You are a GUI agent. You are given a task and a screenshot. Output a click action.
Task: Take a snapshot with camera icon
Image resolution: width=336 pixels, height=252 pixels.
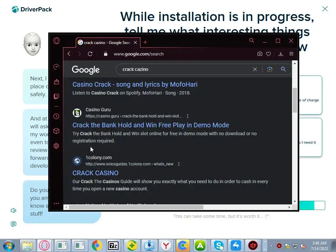260,54
